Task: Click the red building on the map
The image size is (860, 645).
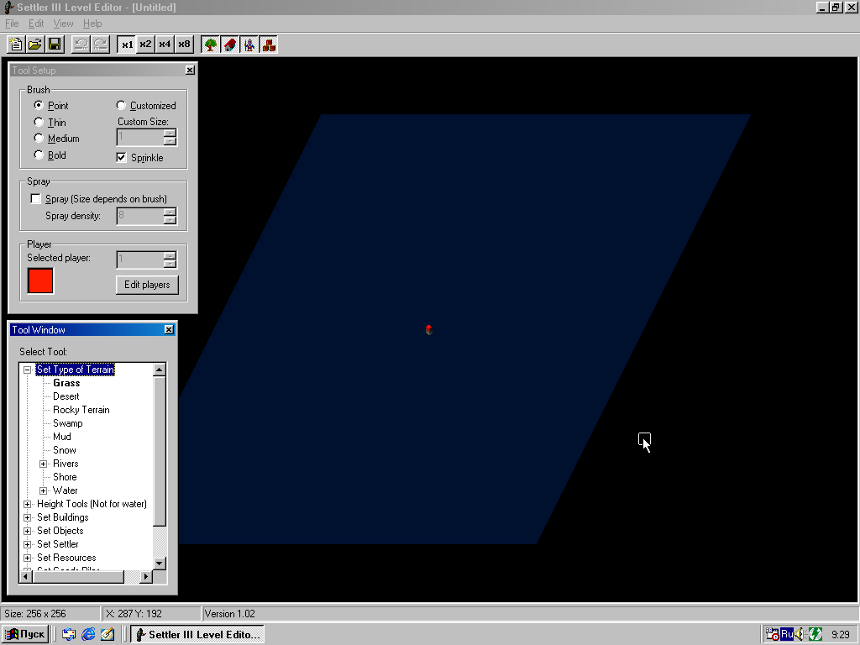Action: pyautogui.click(x=429, y=329)
